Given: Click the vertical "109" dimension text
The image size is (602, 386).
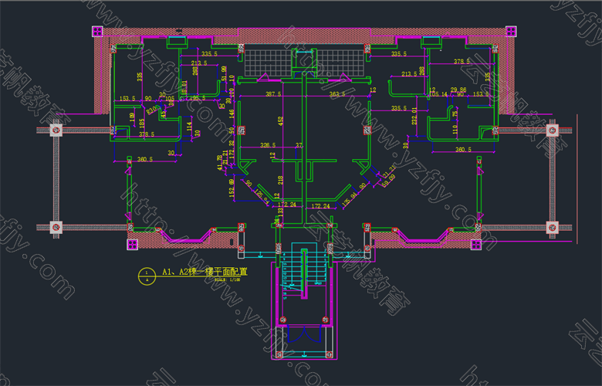Looking at the screenshot, I should click(133, 117).
